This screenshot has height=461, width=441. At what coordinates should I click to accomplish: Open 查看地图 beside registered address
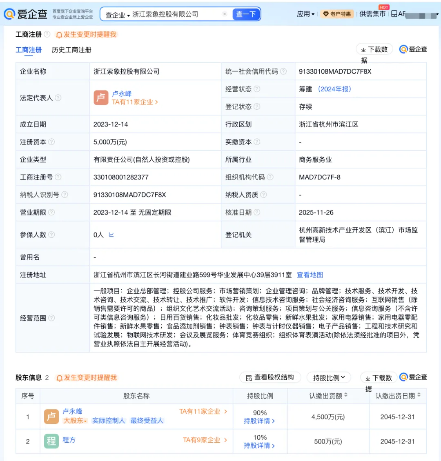tap(310, 274)
